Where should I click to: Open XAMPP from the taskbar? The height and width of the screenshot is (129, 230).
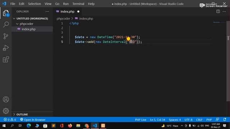[x=103, y=126]
